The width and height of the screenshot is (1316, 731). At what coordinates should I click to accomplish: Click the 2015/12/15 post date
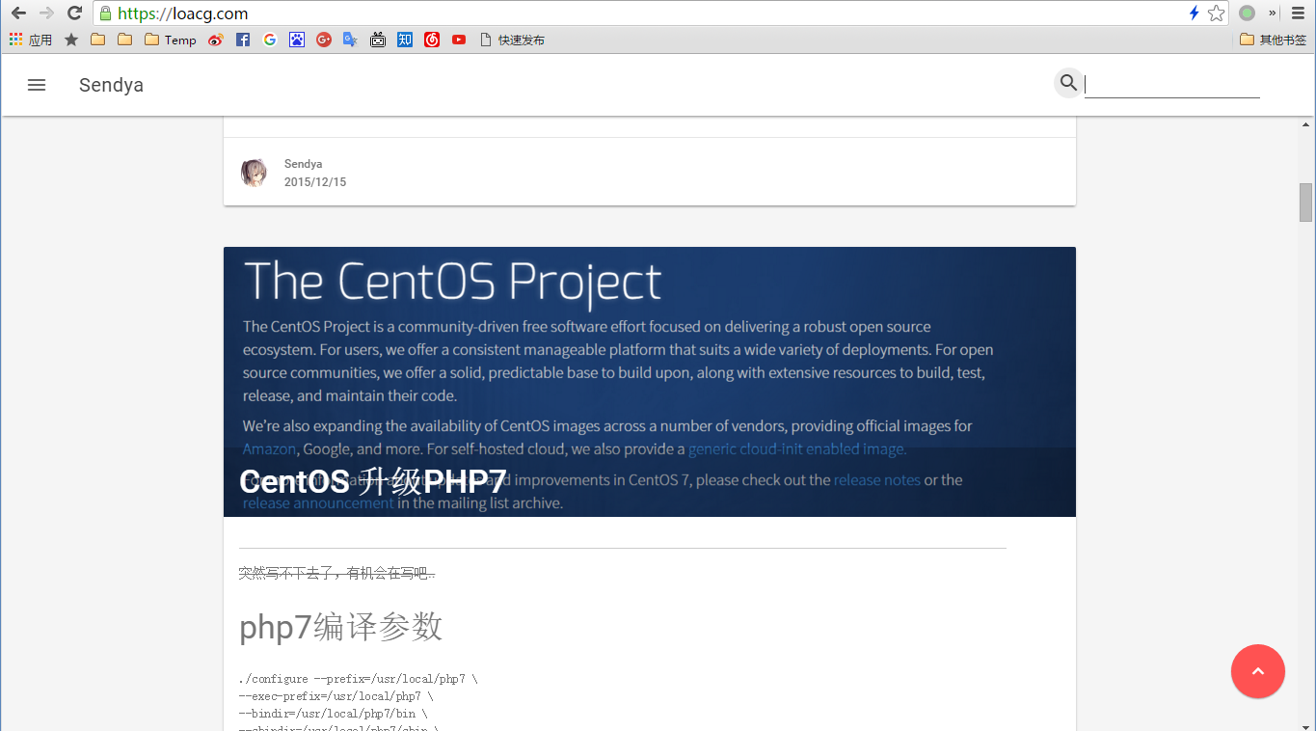(315, 182)
